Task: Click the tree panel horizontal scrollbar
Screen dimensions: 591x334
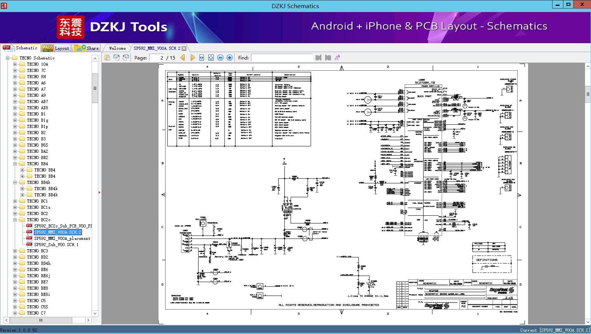Action: [41, 320]
